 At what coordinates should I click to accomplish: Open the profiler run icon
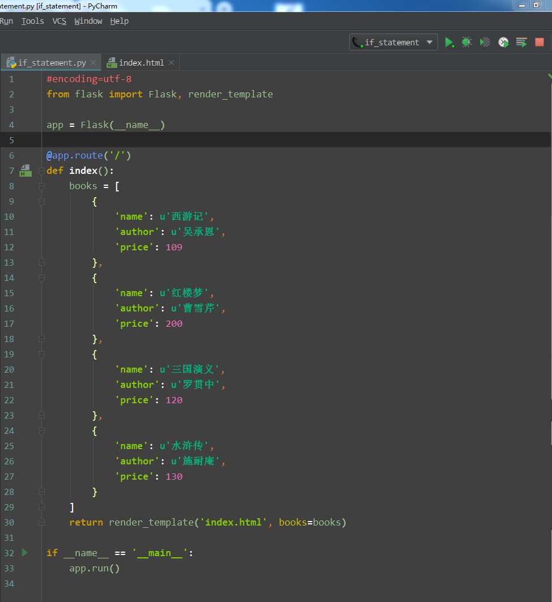tap(503, 42)
